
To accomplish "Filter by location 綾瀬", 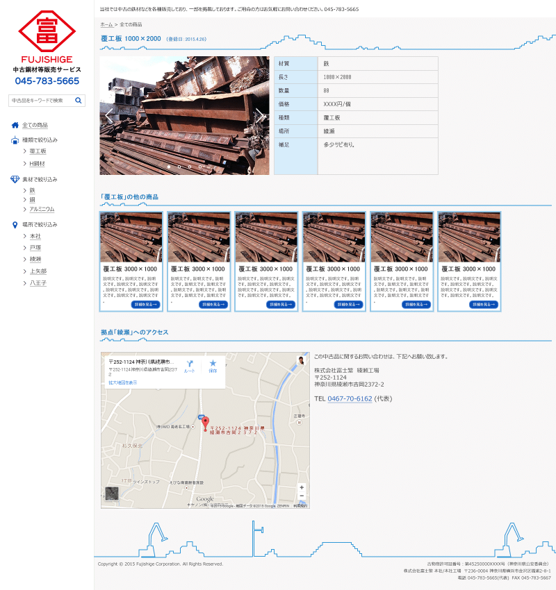I will (35, 260).
